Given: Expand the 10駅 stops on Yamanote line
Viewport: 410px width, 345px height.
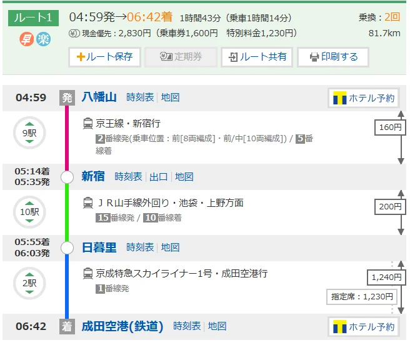Looking at the screenshot, I should (x=29, y=211).
